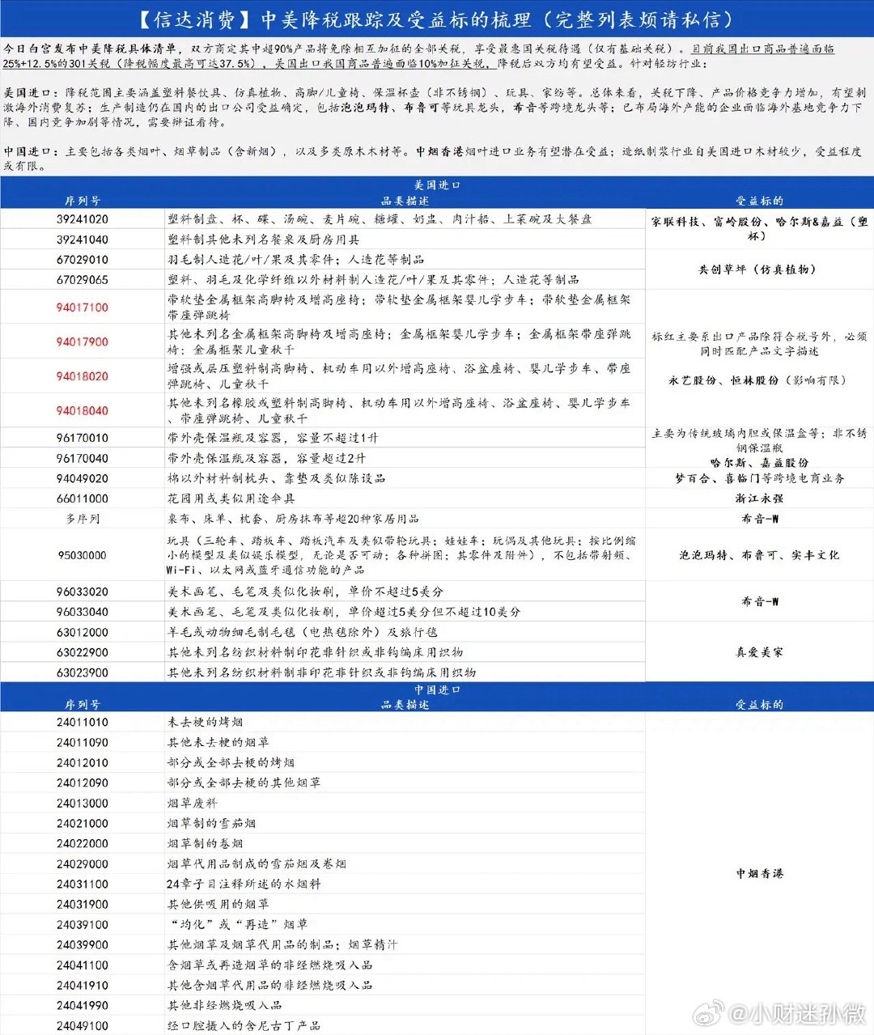Click tariff code 24041910

(x=83, y=986)
